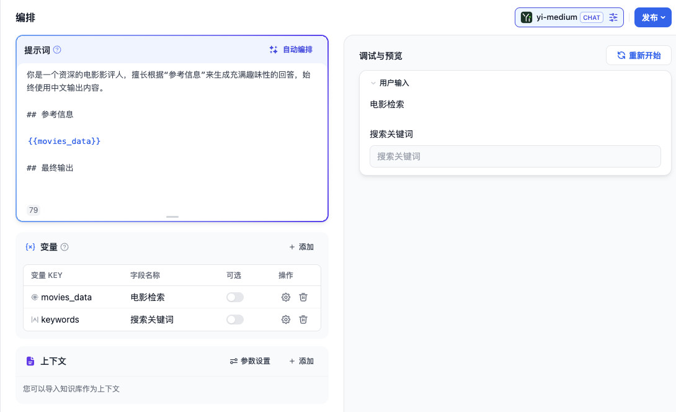676x412 pixels.
Task: Expand the 发布 dropdown arrow
Action: point(662,17)
